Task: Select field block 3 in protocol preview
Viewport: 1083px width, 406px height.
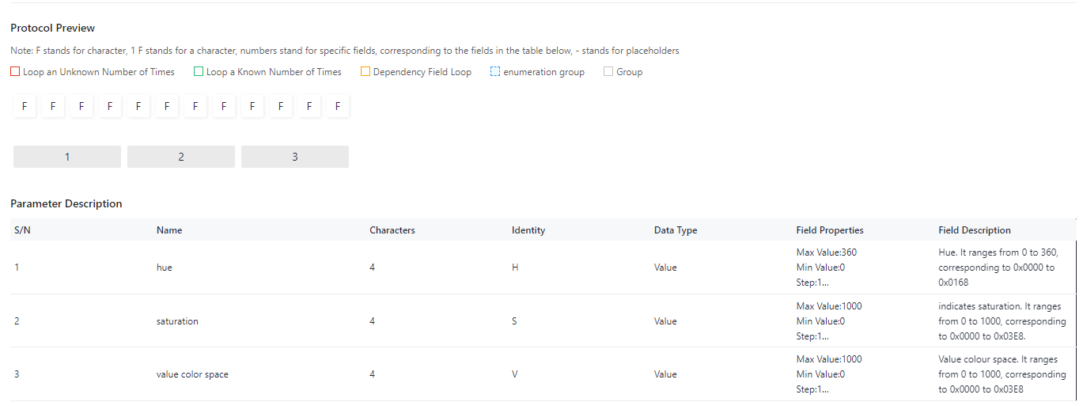Action: 295,157
